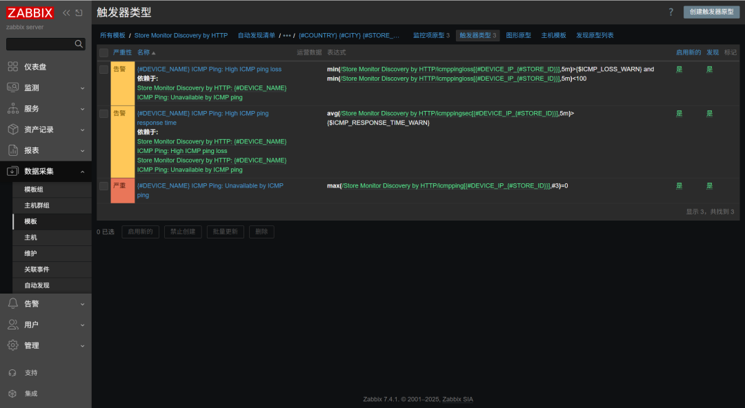Switch to 触发器类型 tab
Viewport: 745px width, 408px height.
point(477,36)
